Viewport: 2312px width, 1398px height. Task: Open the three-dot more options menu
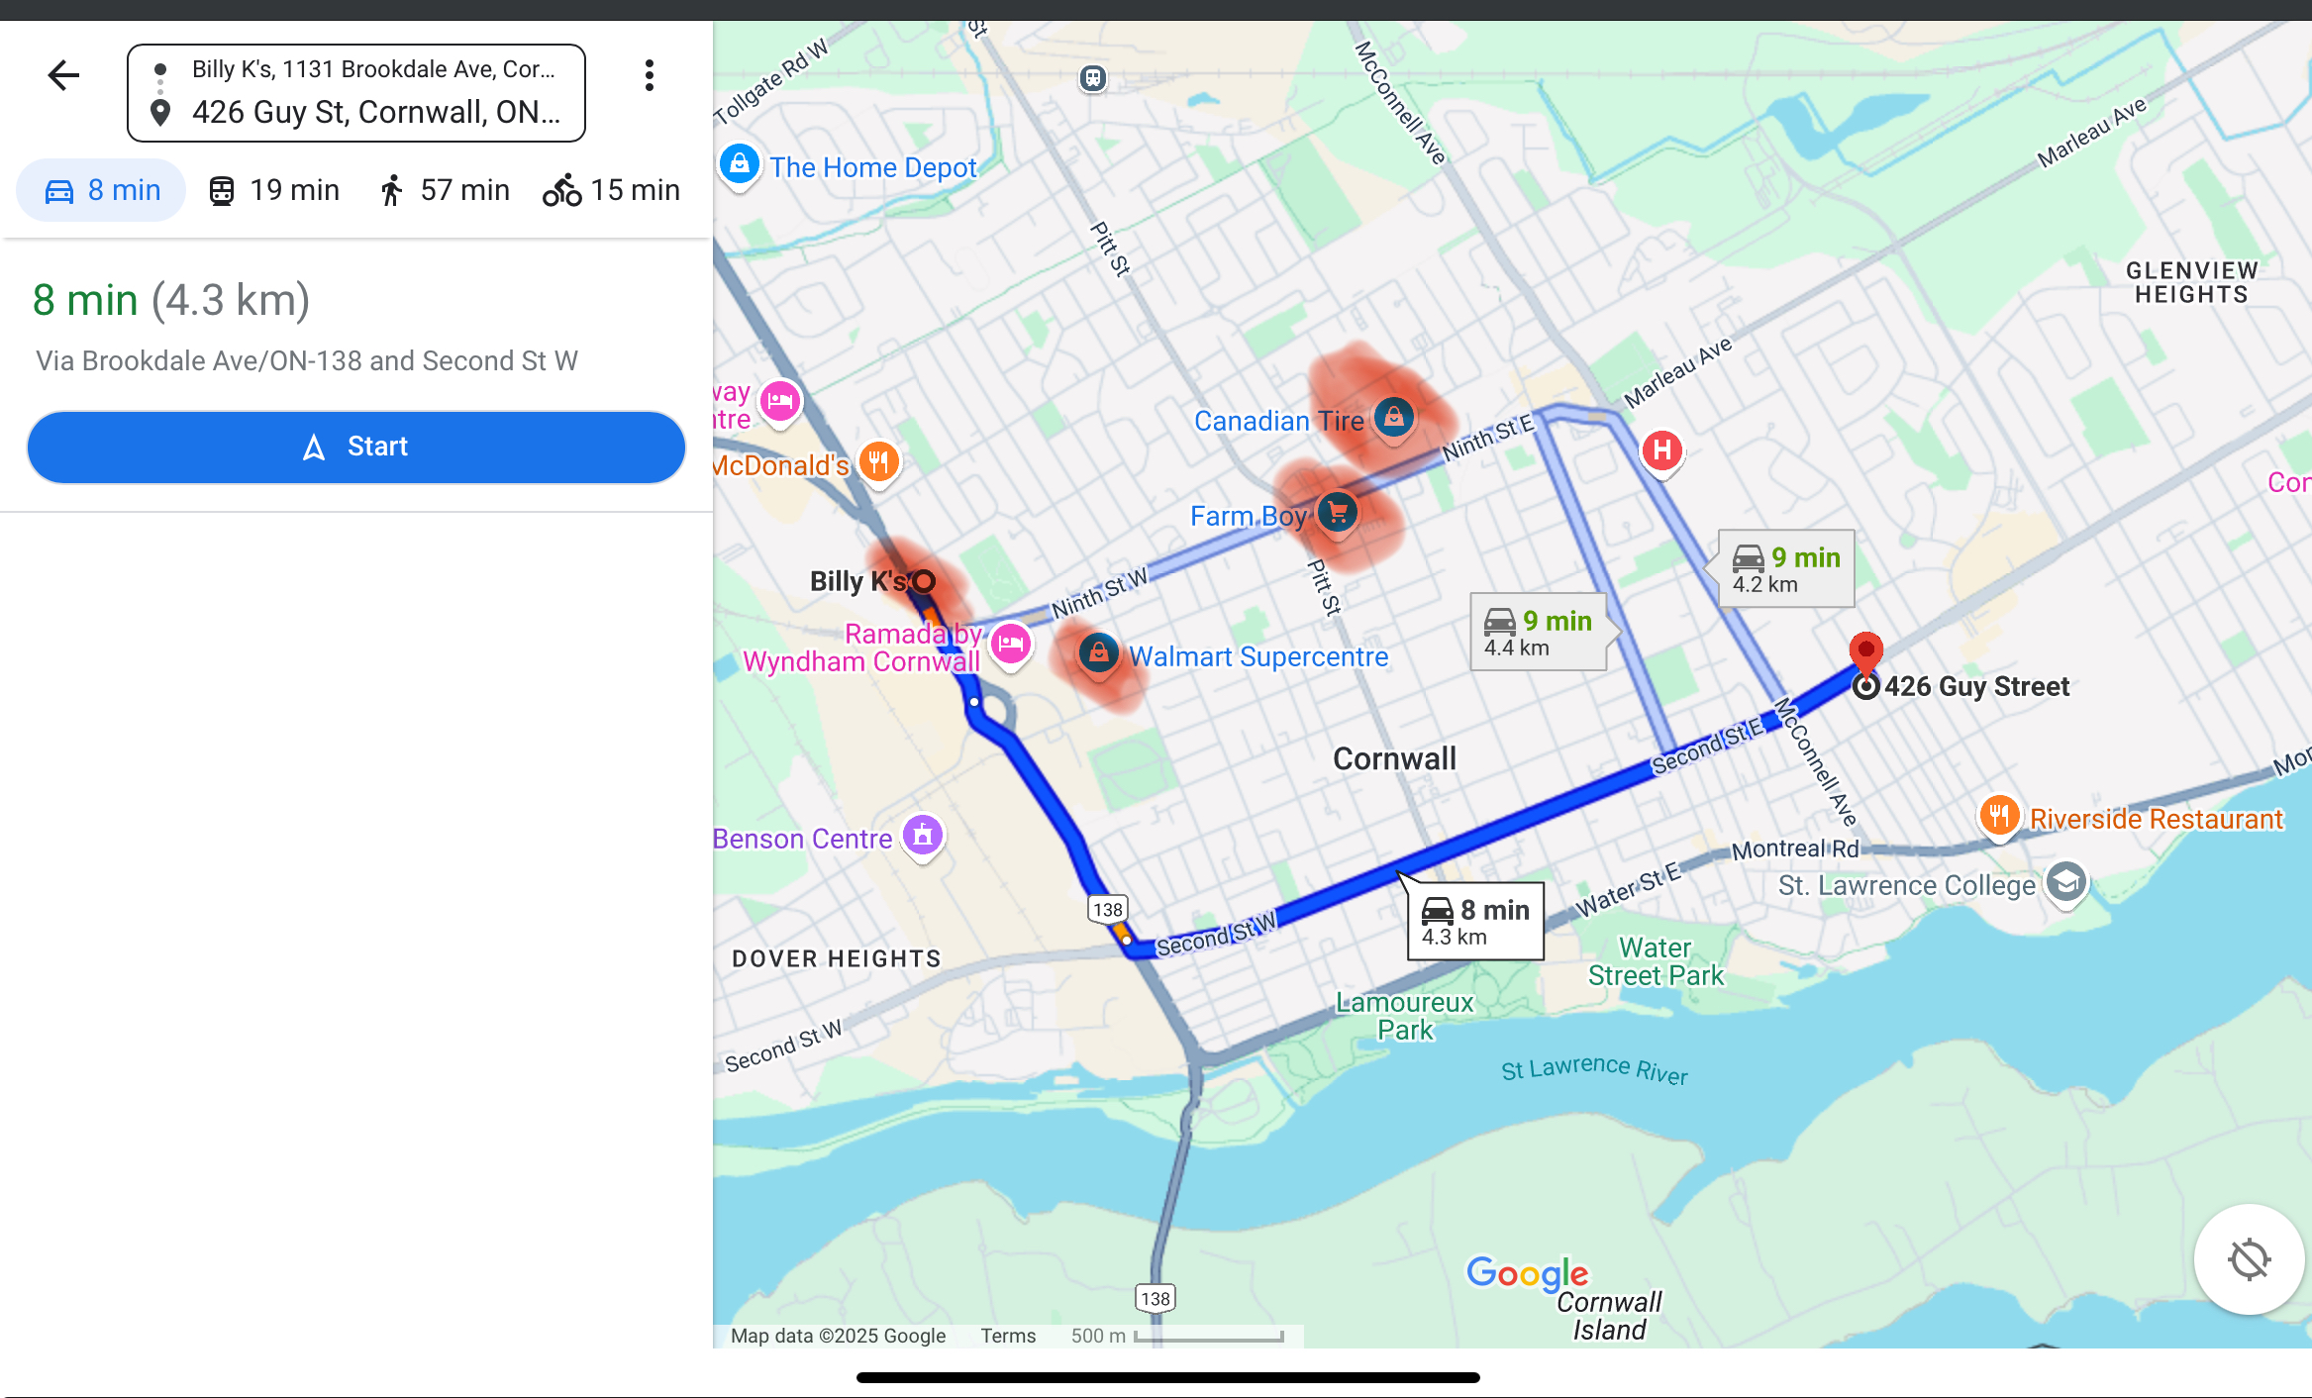pyautogui.click(x=650, y=75)
